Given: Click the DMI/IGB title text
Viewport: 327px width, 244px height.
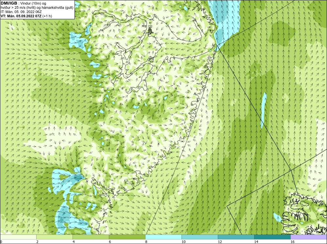Looking at the screenshot, I should pos(9,3).
